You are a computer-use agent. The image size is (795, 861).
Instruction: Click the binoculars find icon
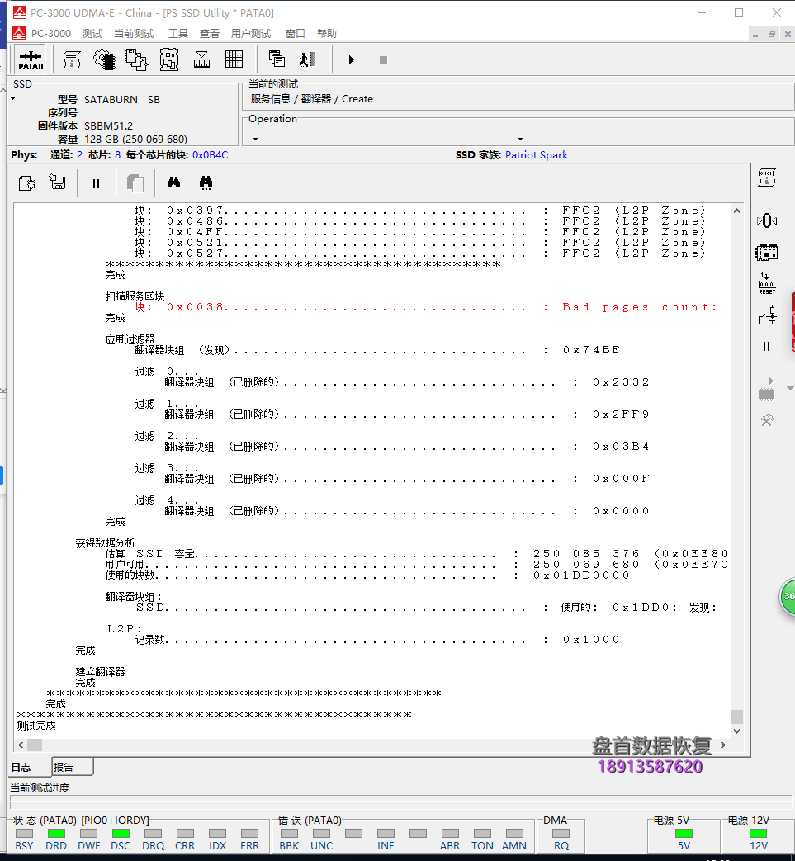pos(174,182)
